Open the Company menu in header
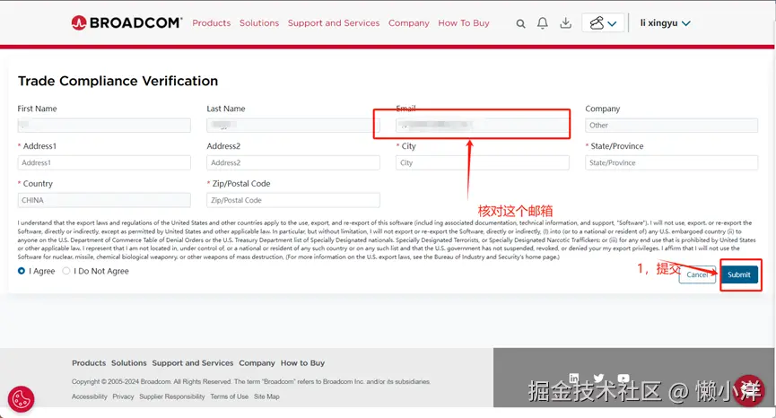This screenshot has width=776, height=418. 409,23
